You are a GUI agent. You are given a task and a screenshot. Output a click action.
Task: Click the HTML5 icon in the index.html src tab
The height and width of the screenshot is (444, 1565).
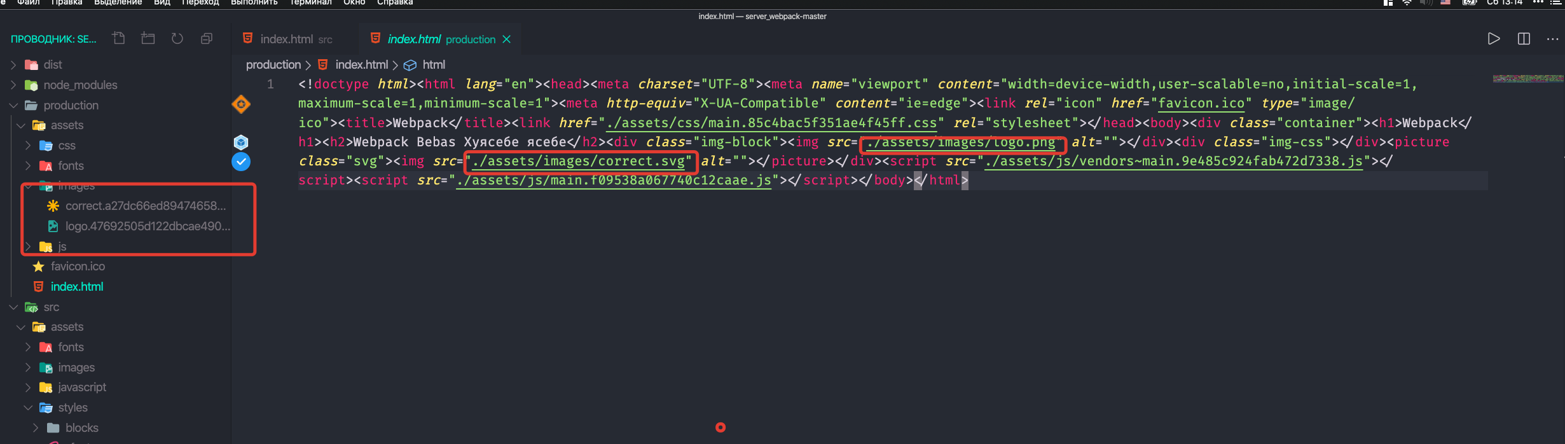click(248, 38)
